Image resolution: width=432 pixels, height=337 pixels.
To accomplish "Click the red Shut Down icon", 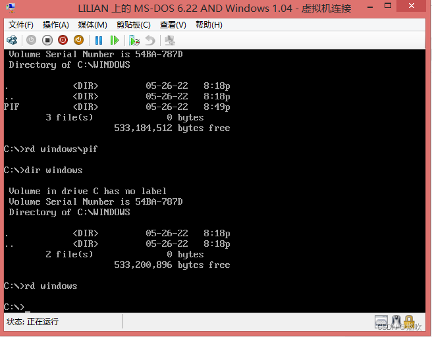I will tap(63, 40).
